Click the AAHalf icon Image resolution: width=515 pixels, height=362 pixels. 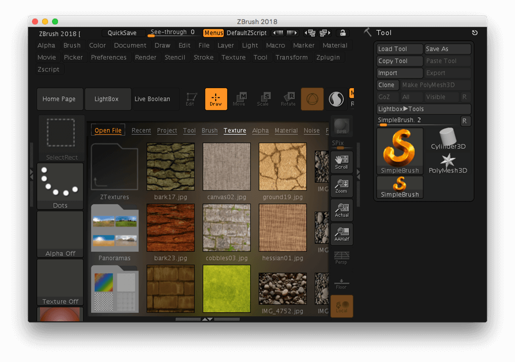coord(341,234)
